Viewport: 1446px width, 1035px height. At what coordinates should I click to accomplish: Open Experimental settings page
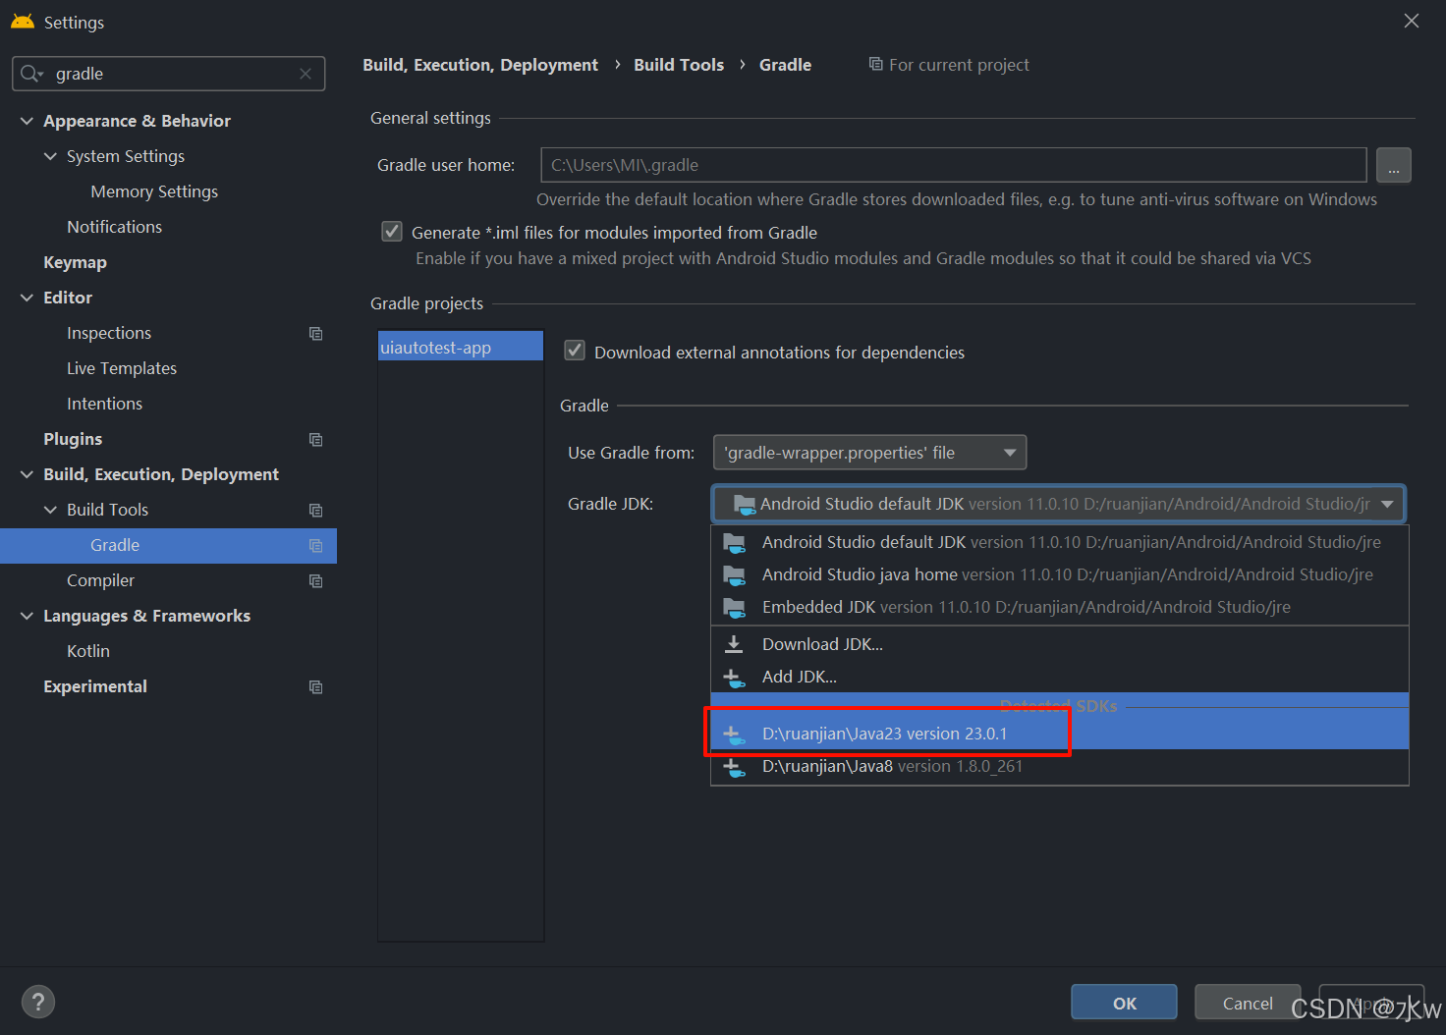pos(95,686)
